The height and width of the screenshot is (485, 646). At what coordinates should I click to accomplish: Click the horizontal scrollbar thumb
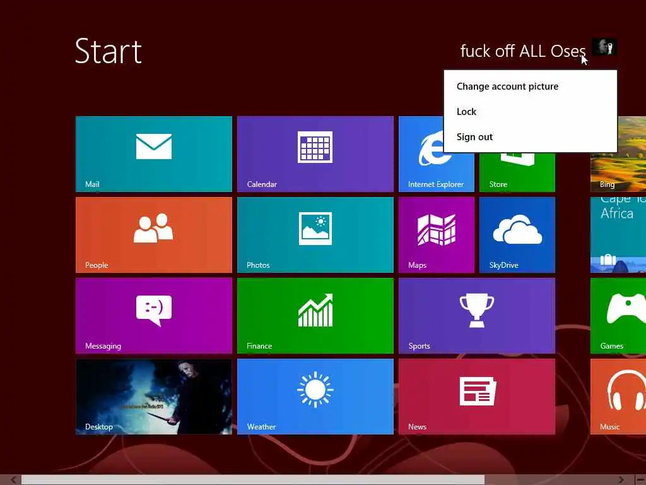pos(253,480)
